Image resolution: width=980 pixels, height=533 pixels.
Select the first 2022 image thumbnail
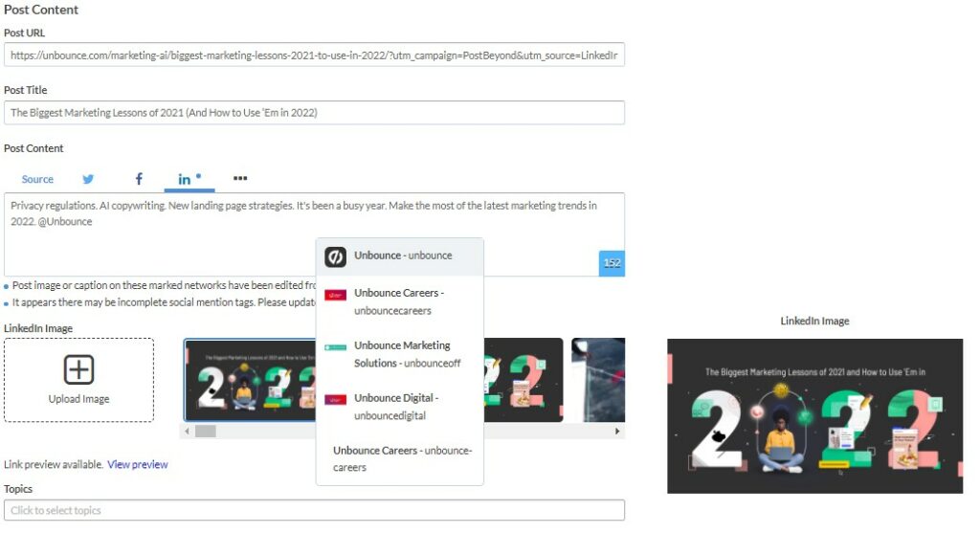click(251, 380)
